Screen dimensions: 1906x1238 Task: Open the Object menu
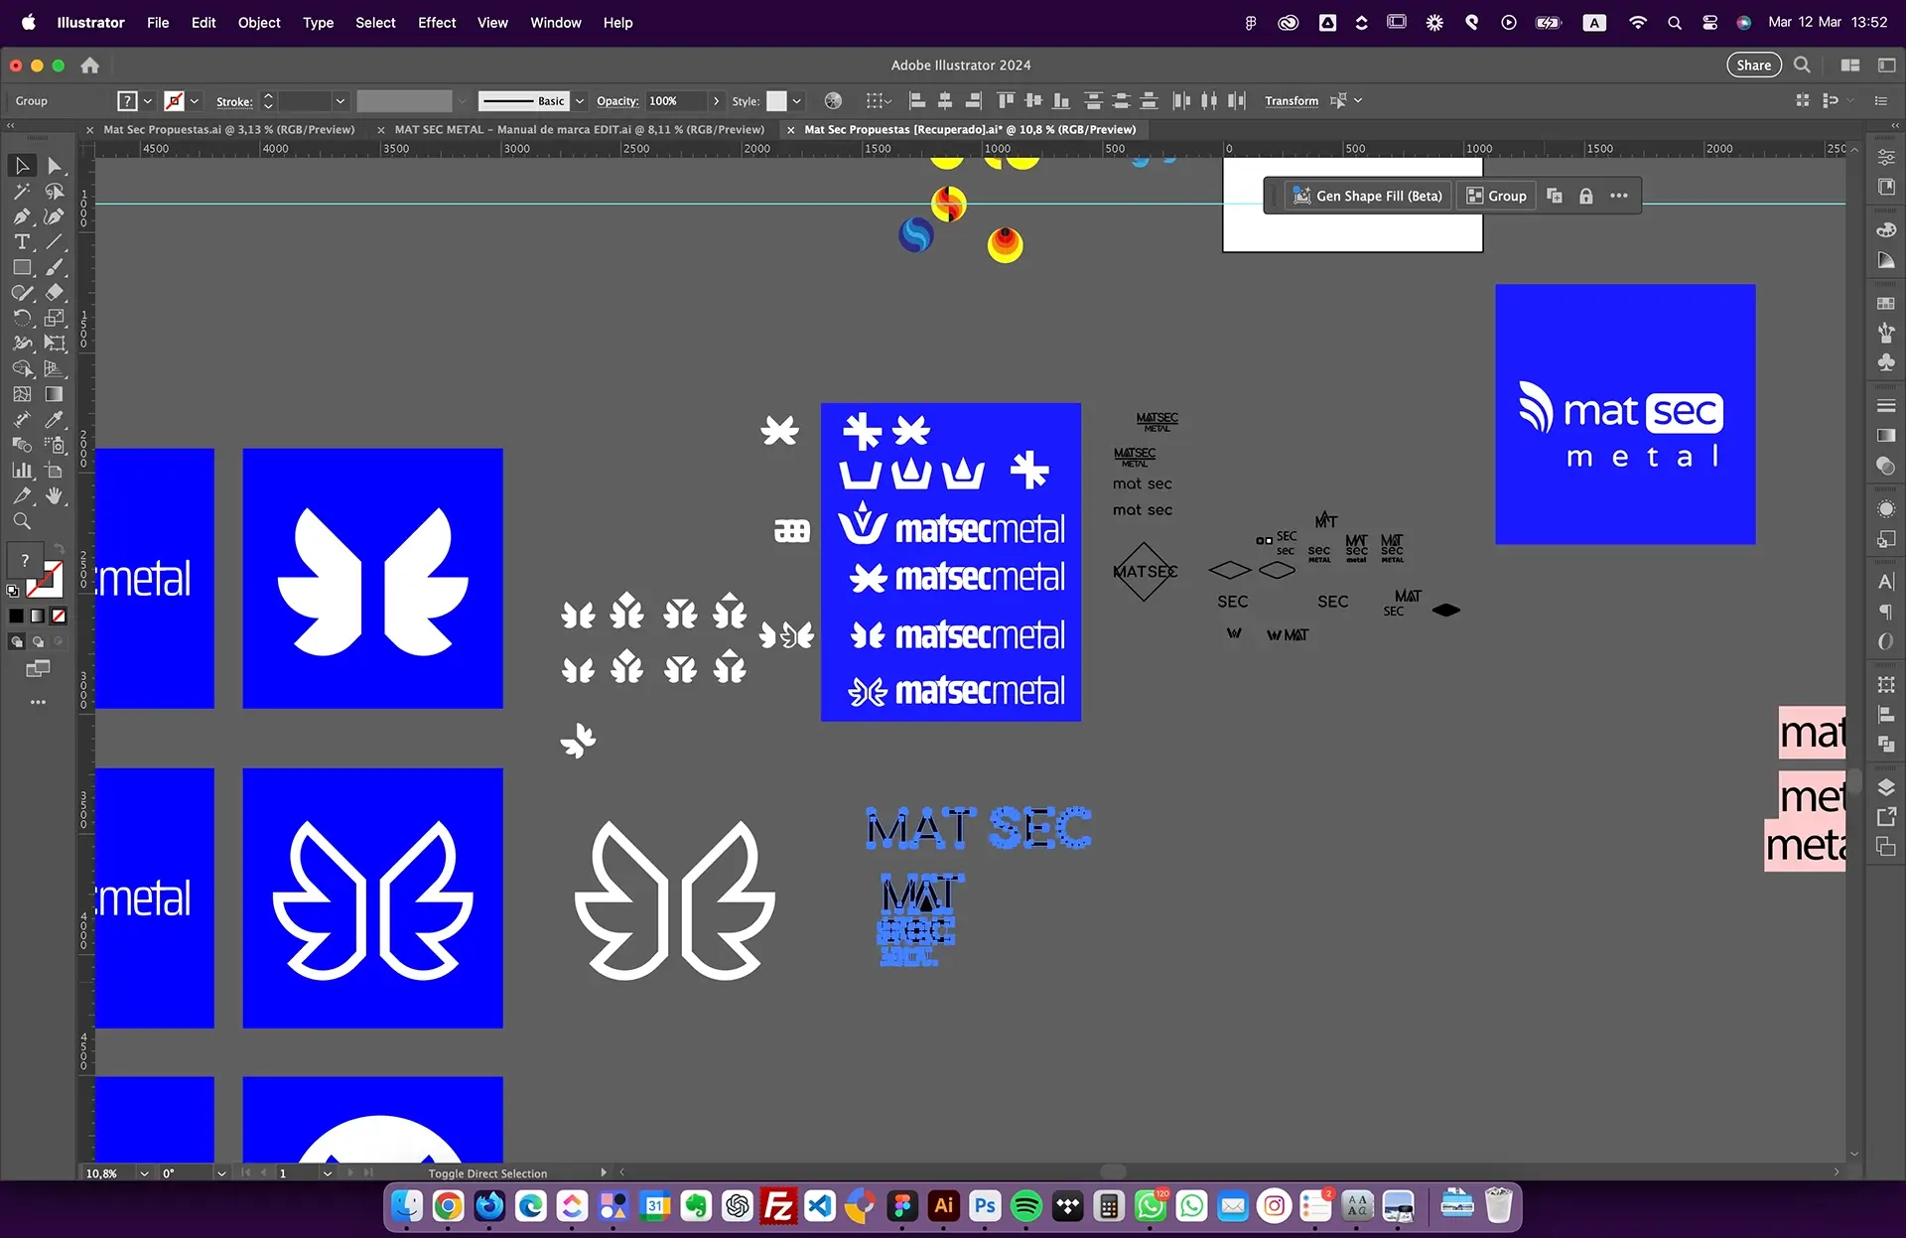click(x=258, y=22)
